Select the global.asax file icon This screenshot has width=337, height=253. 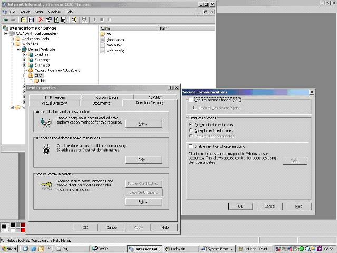(102, 39)
